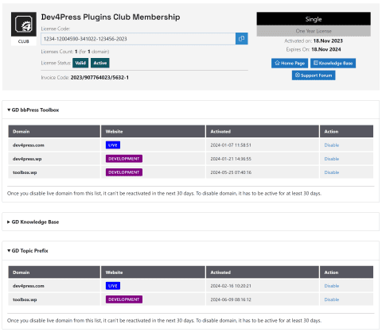382x332 pixels.
Task: Click activation time 2024-05-25 07:40:16
Action: point(231,172)
